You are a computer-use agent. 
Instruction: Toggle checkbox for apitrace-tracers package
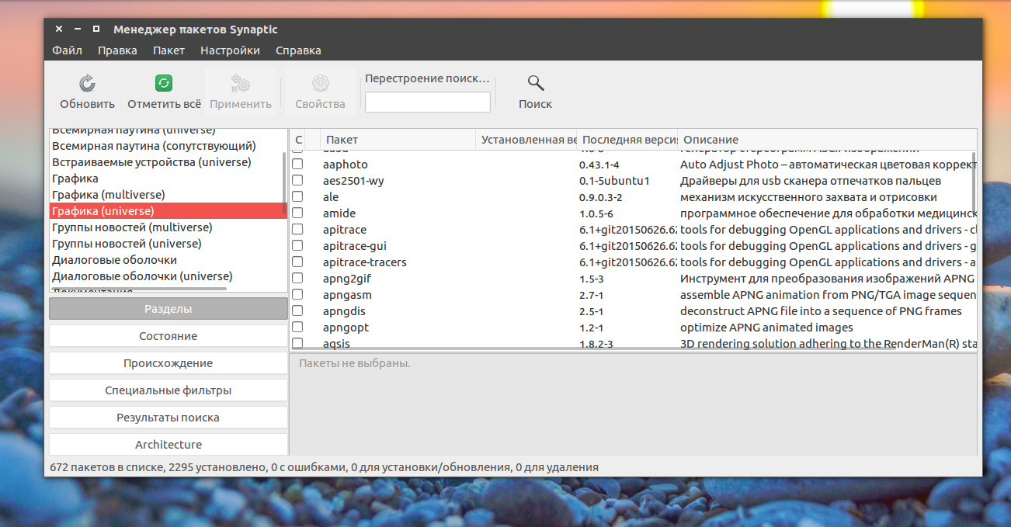[x=297, y=262]
